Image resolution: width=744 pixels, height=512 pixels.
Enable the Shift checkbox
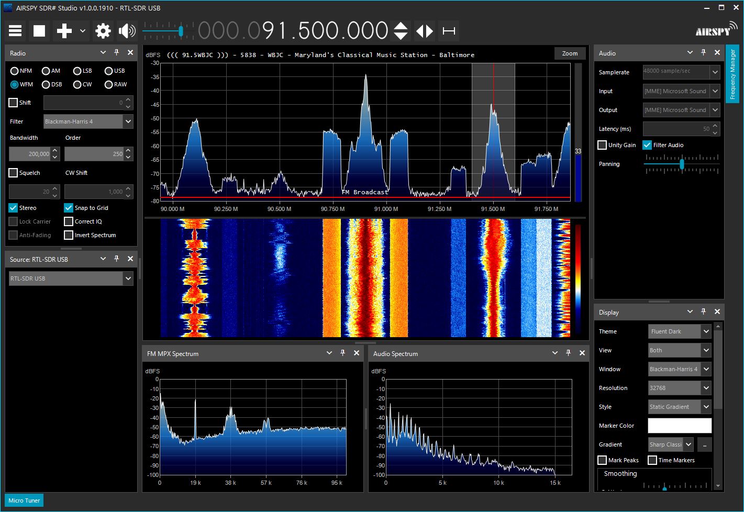(x=14, y=103)
